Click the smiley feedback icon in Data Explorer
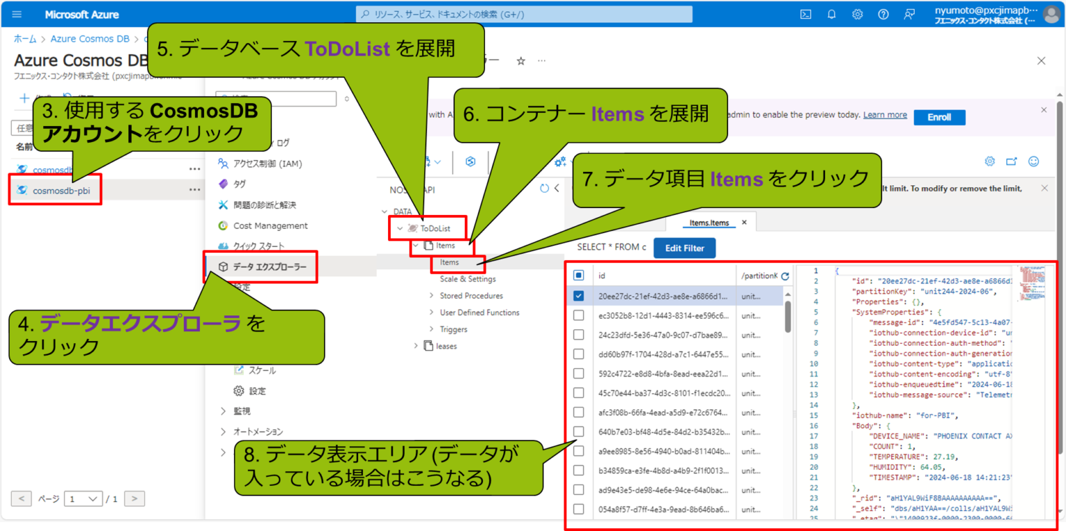This screenshot has height=531, width=1066. click(1033, 161)
